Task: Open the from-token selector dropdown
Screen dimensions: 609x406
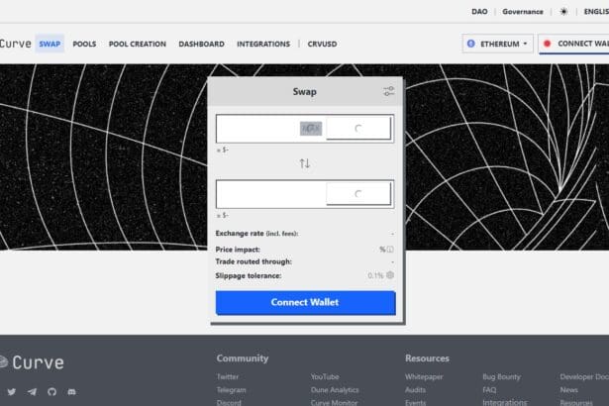Action: coord(358,128)
